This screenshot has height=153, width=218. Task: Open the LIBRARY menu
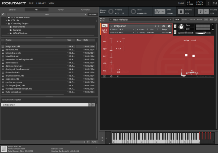pos(41,3)
